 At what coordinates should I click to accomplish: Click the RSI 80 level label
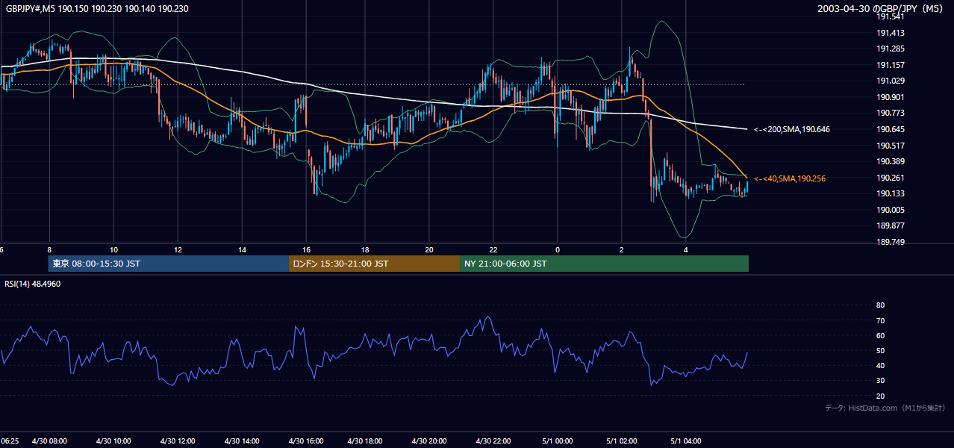pyautogui.click(x=880, y=305)
